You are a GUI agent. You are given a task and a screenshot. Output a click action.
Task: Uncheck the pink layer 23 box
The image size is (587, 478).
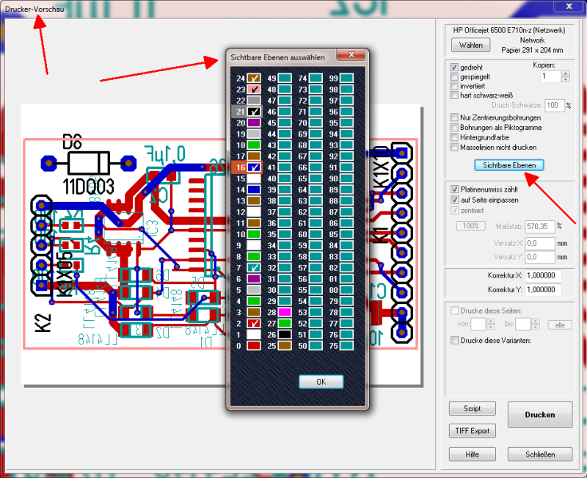pos(254,89)
